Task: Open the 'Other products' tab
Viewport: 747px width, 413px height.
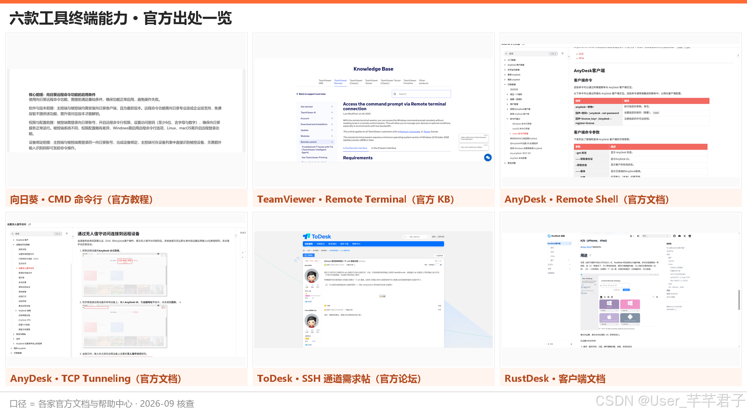Action: click(423, 82)
